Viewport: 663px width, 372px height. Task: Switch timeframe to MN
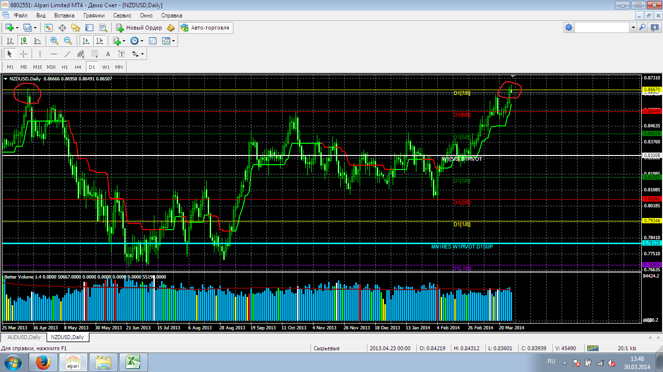[119, 67]
